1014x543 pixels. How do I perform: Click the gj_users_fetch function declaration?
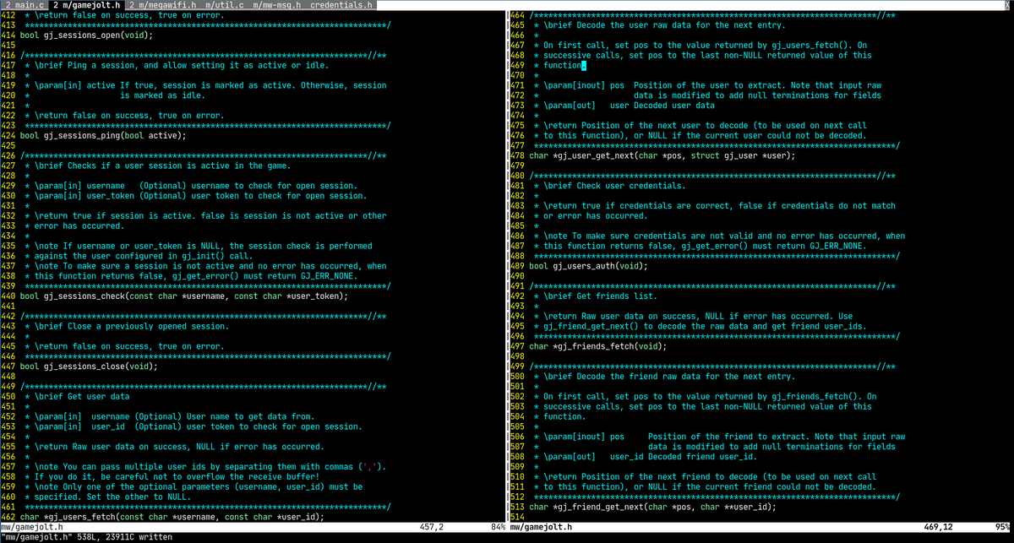point(172,517)
